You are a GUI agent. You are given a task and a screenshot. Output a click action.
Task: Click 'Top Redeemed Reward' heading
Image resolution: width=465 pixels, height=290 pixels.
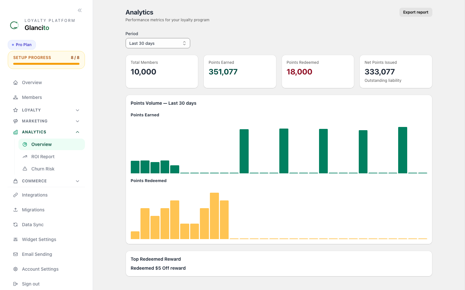(x=156, y=259)
